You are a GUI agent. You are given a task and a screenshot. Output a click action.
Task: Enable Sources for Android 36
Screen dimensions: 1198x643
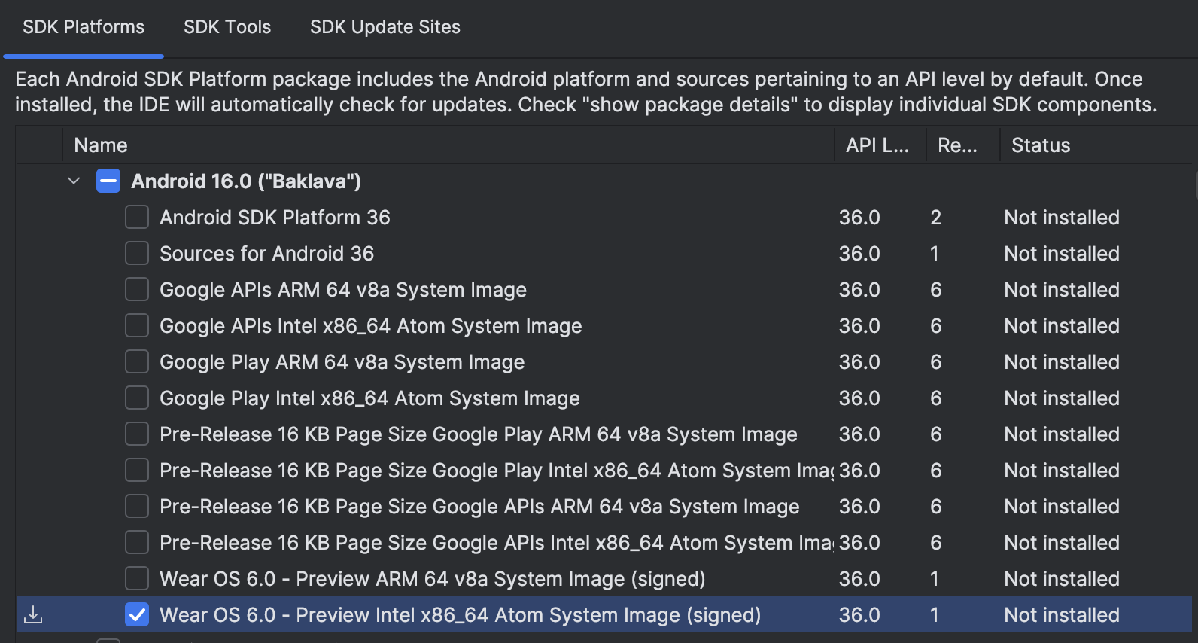click(137, 254)
